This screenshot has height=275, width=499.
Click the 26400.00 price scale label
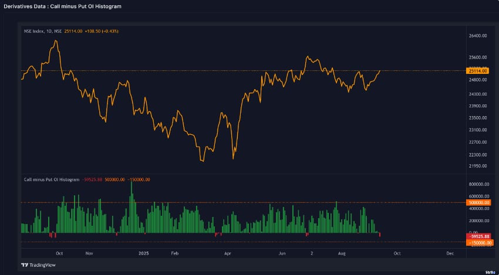pyautogui.click(x=478, y=36)
